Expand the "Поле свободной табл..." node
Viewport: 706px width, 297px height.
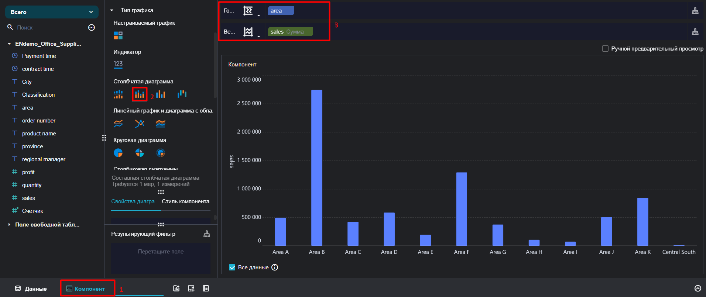coord(9,225)
